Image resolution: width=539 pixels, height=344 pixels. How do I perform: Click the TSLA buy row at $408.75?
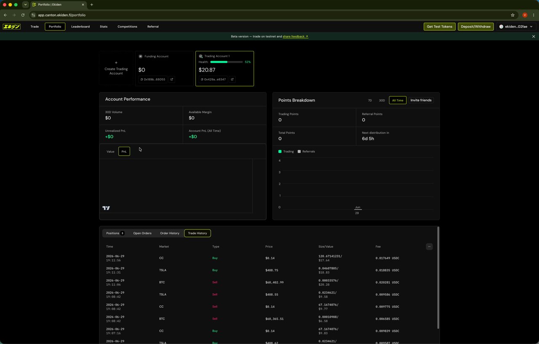coord(269,270)
